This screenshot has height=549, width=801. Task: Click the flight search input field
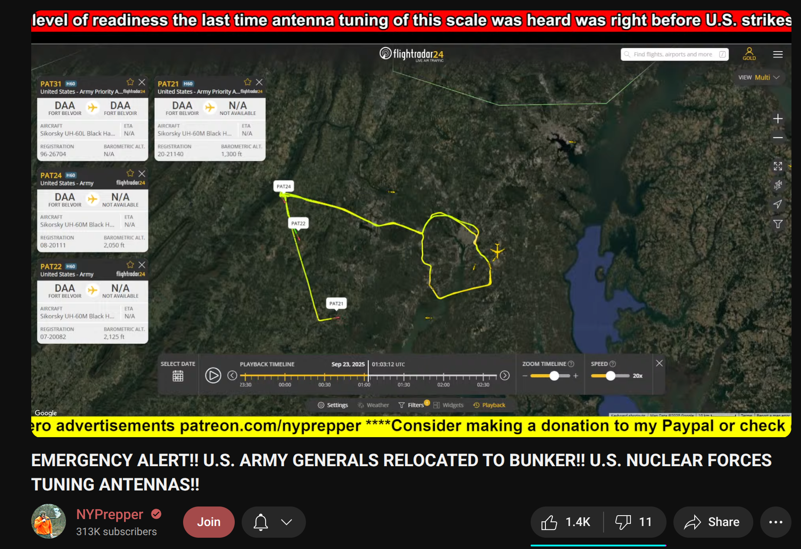click(x=674, y=54)
